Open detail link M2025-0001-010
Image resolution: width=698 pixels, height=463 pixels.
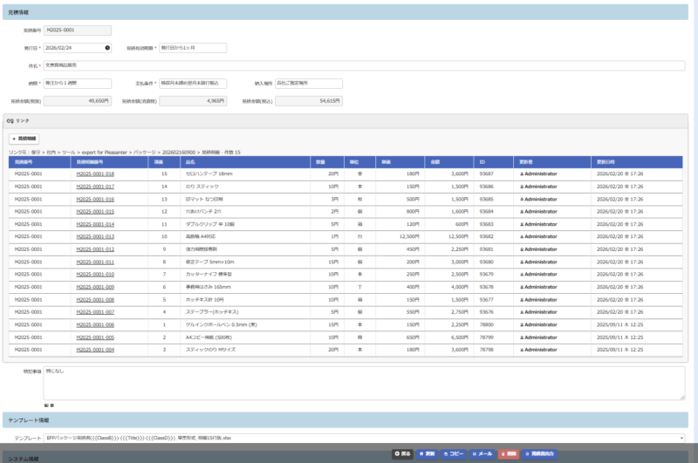[x=95, y=275]
